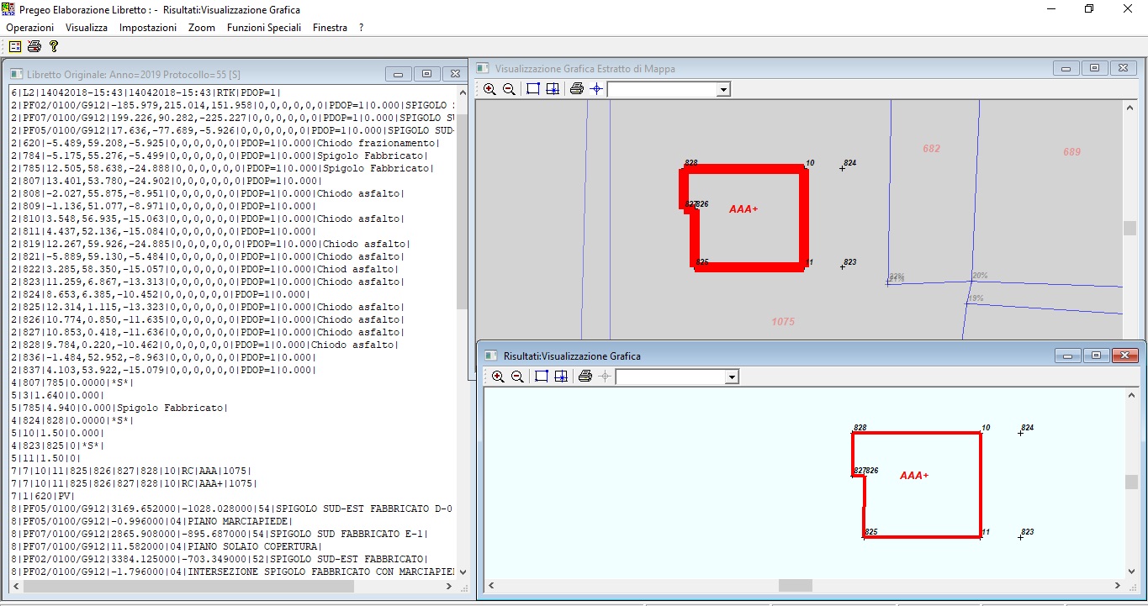Select zoom window rectangle tool in Estratto di Mappa

[533, 89]
